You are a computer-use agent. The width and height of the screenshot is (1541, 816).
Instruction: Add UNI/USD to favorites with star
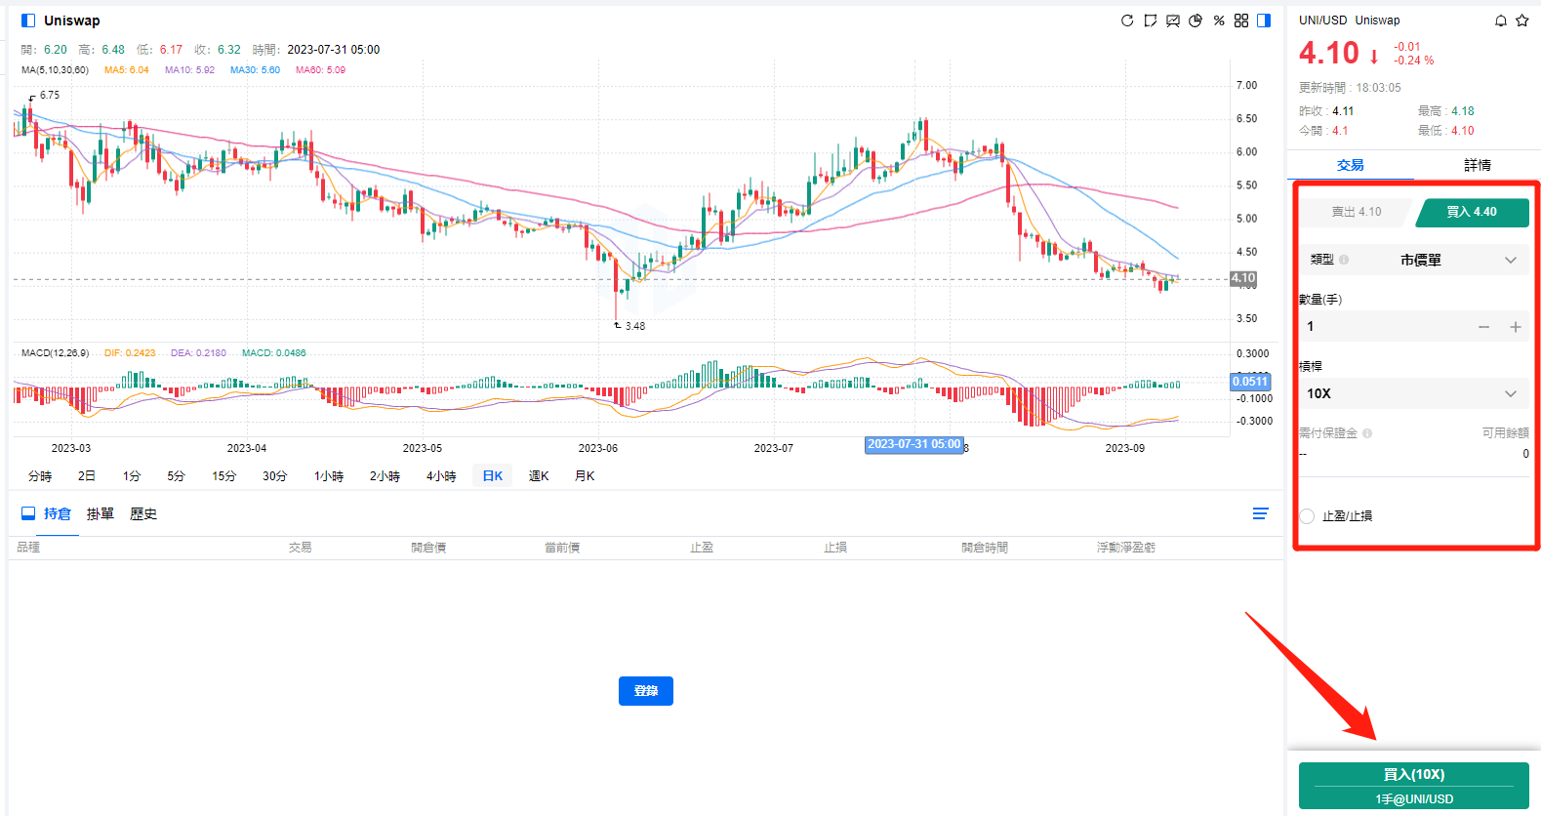coord(1522,20)
